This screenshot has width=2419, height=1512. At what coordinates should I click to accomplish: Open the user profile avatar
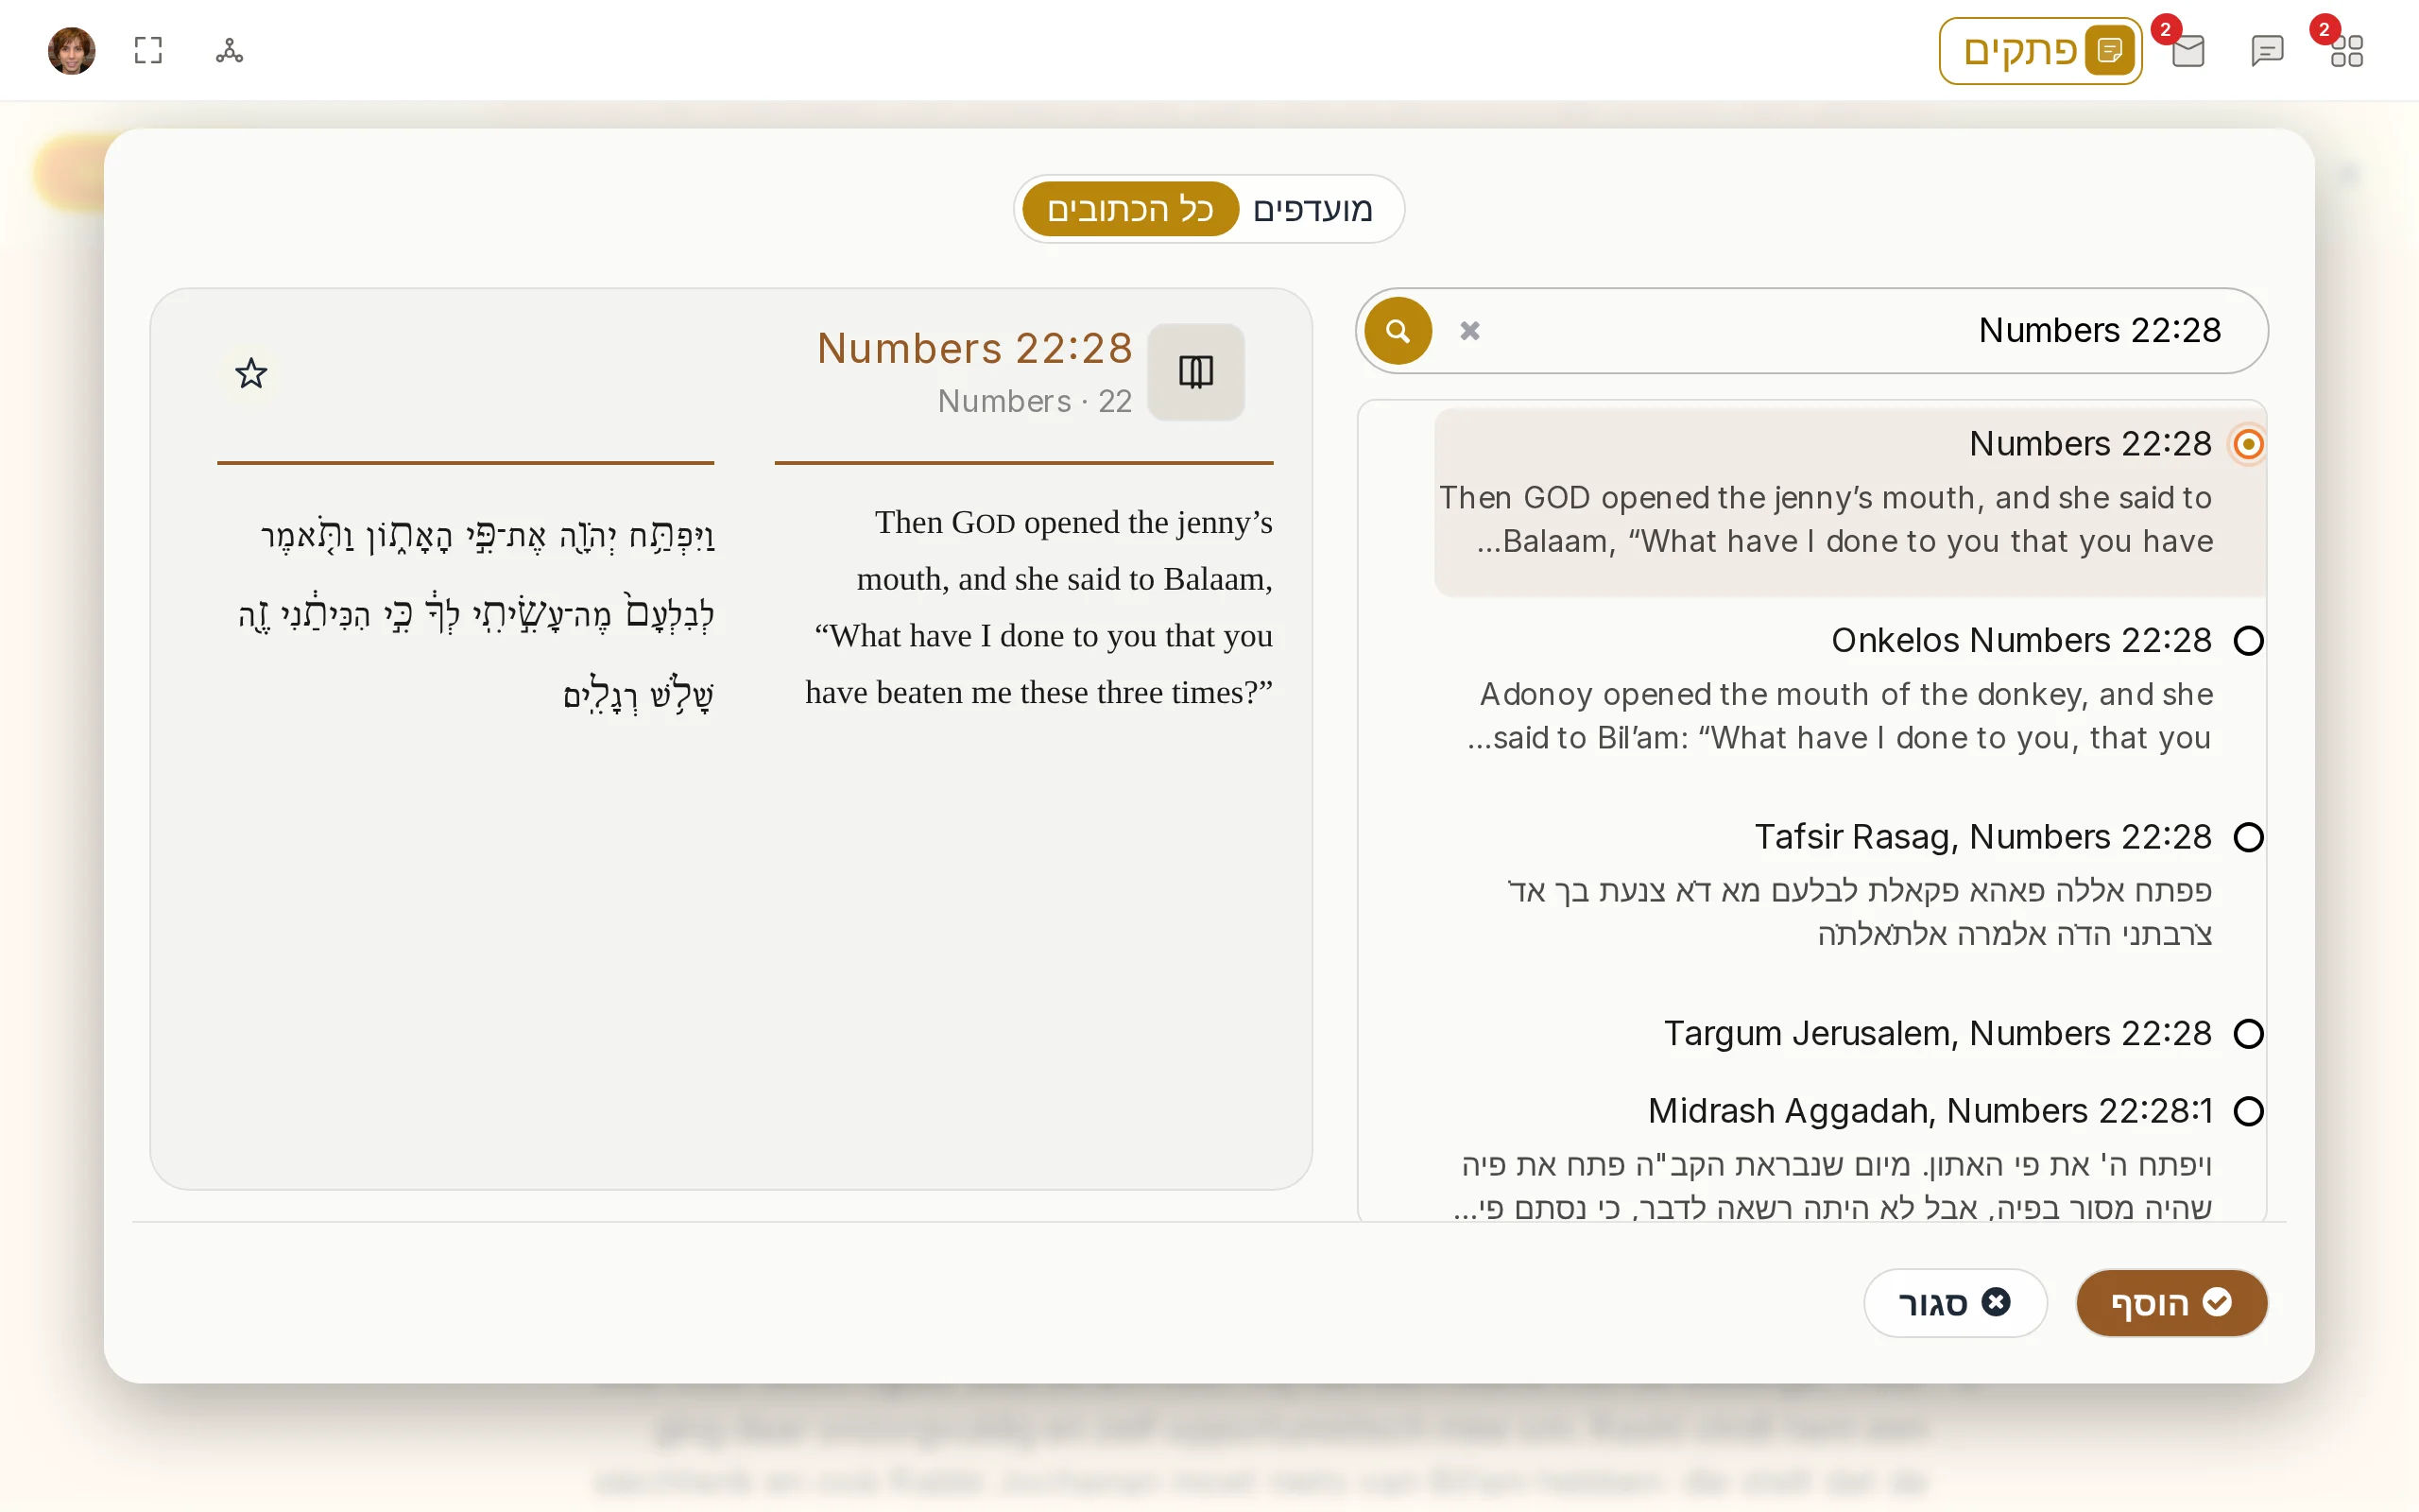[71, 50]
